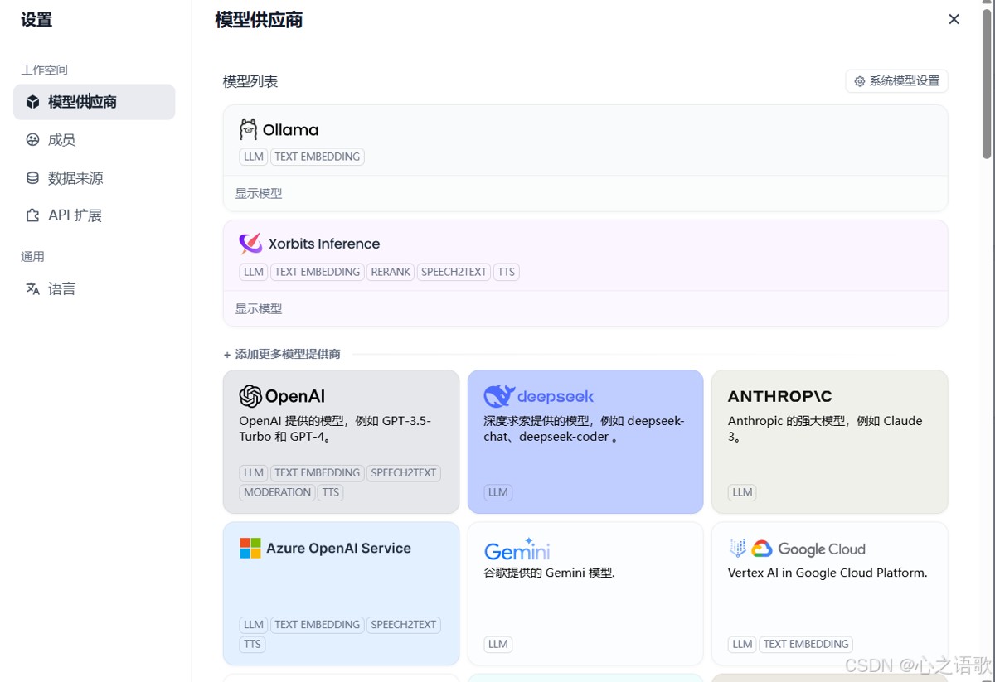Select 语言 in the settings sidebar
This screenshot has height=682, width=995.
[x=61, y=289]
